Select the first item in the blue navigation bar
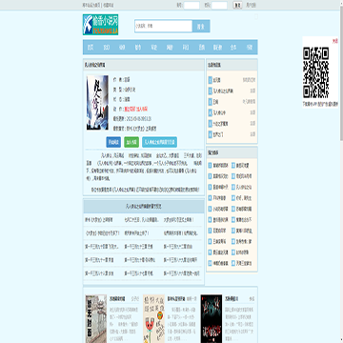The width and height of the screenshot is (343, 343). pyautogui.click(x=91, y=48)
